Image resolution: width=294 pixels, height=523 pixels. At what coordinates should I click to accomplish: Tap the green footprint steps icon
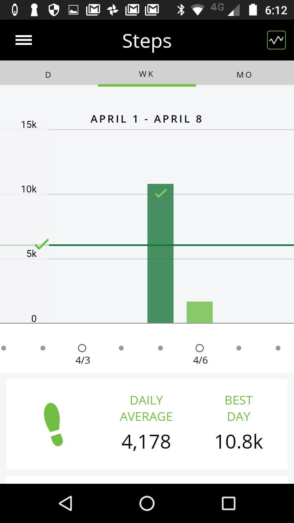click(x=53, y=424)
